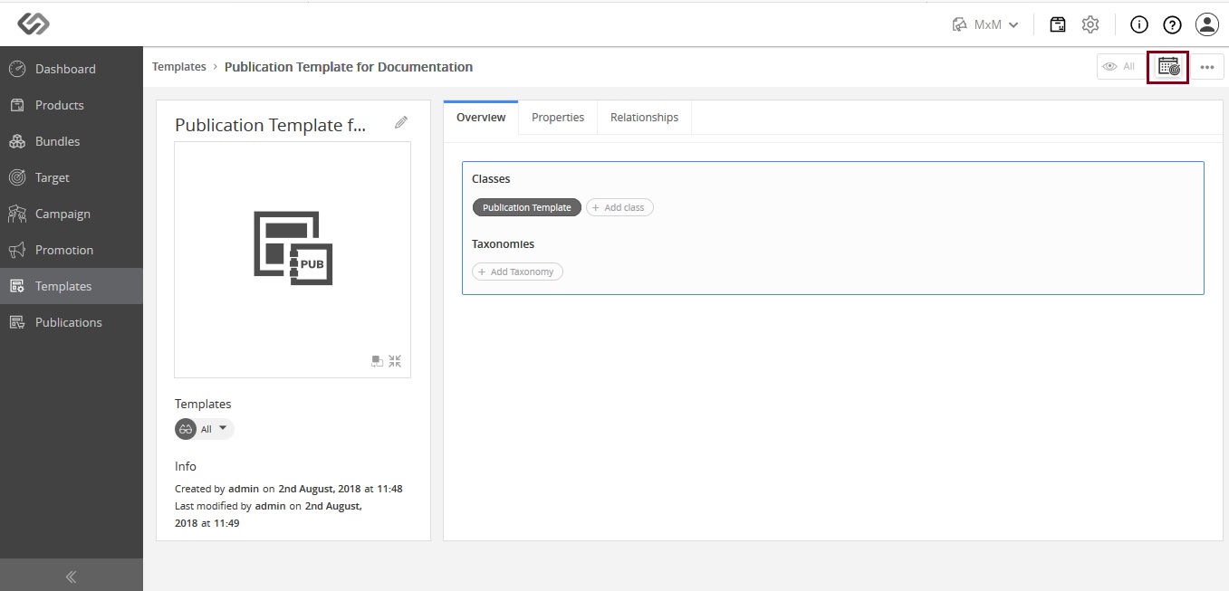Click the Bundles sidebar icon

tap(17, 141)
